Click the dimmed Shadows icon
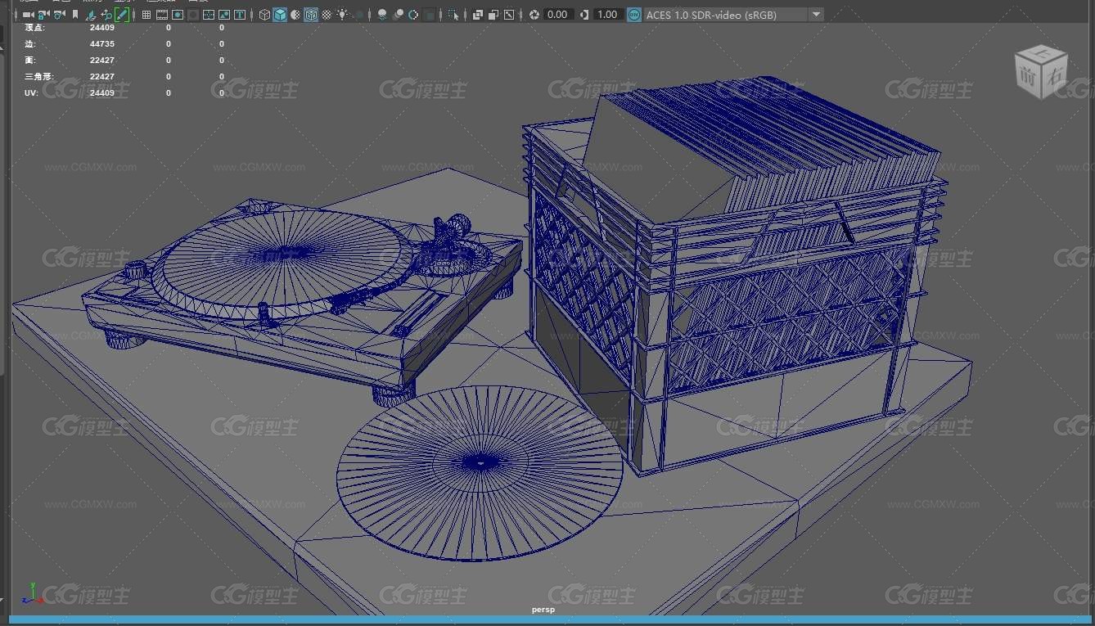Viewport: 1095px width, 626px height. click(x=359, y=15)
